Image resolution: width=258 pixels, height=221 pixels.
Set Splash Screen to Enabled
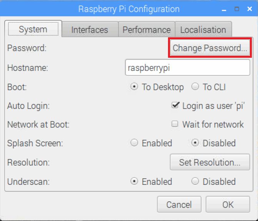[134, 143]
